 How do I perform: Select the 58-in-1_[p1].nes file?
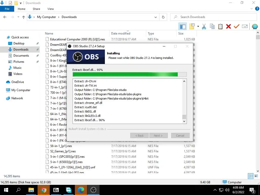click(61, 146)
